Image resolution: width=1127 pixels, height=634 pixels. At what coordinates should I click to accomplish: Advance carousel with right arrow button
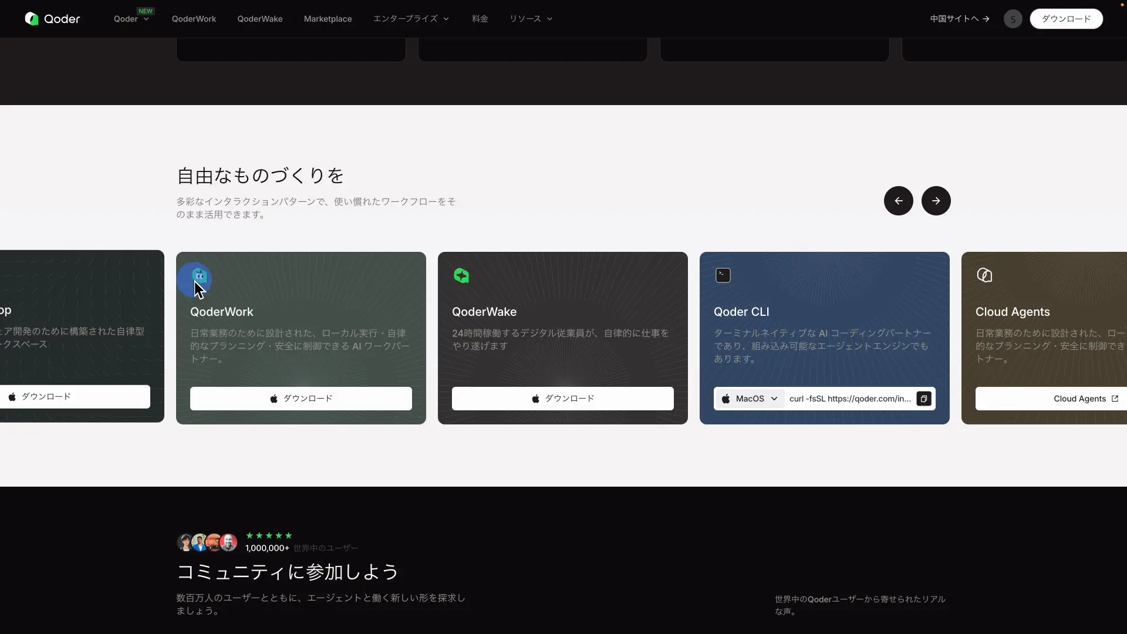pos(936,201)
